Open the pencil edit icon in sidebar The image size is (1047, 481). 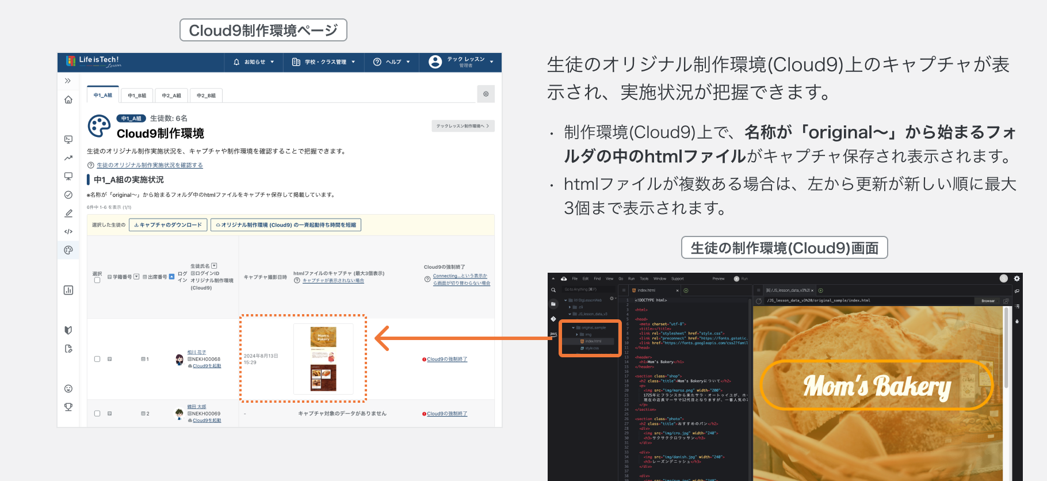point(68,213)
